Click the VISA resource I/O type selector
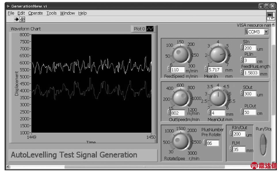The height and width of the screenshot is (172, 280). tap(247, 32)
